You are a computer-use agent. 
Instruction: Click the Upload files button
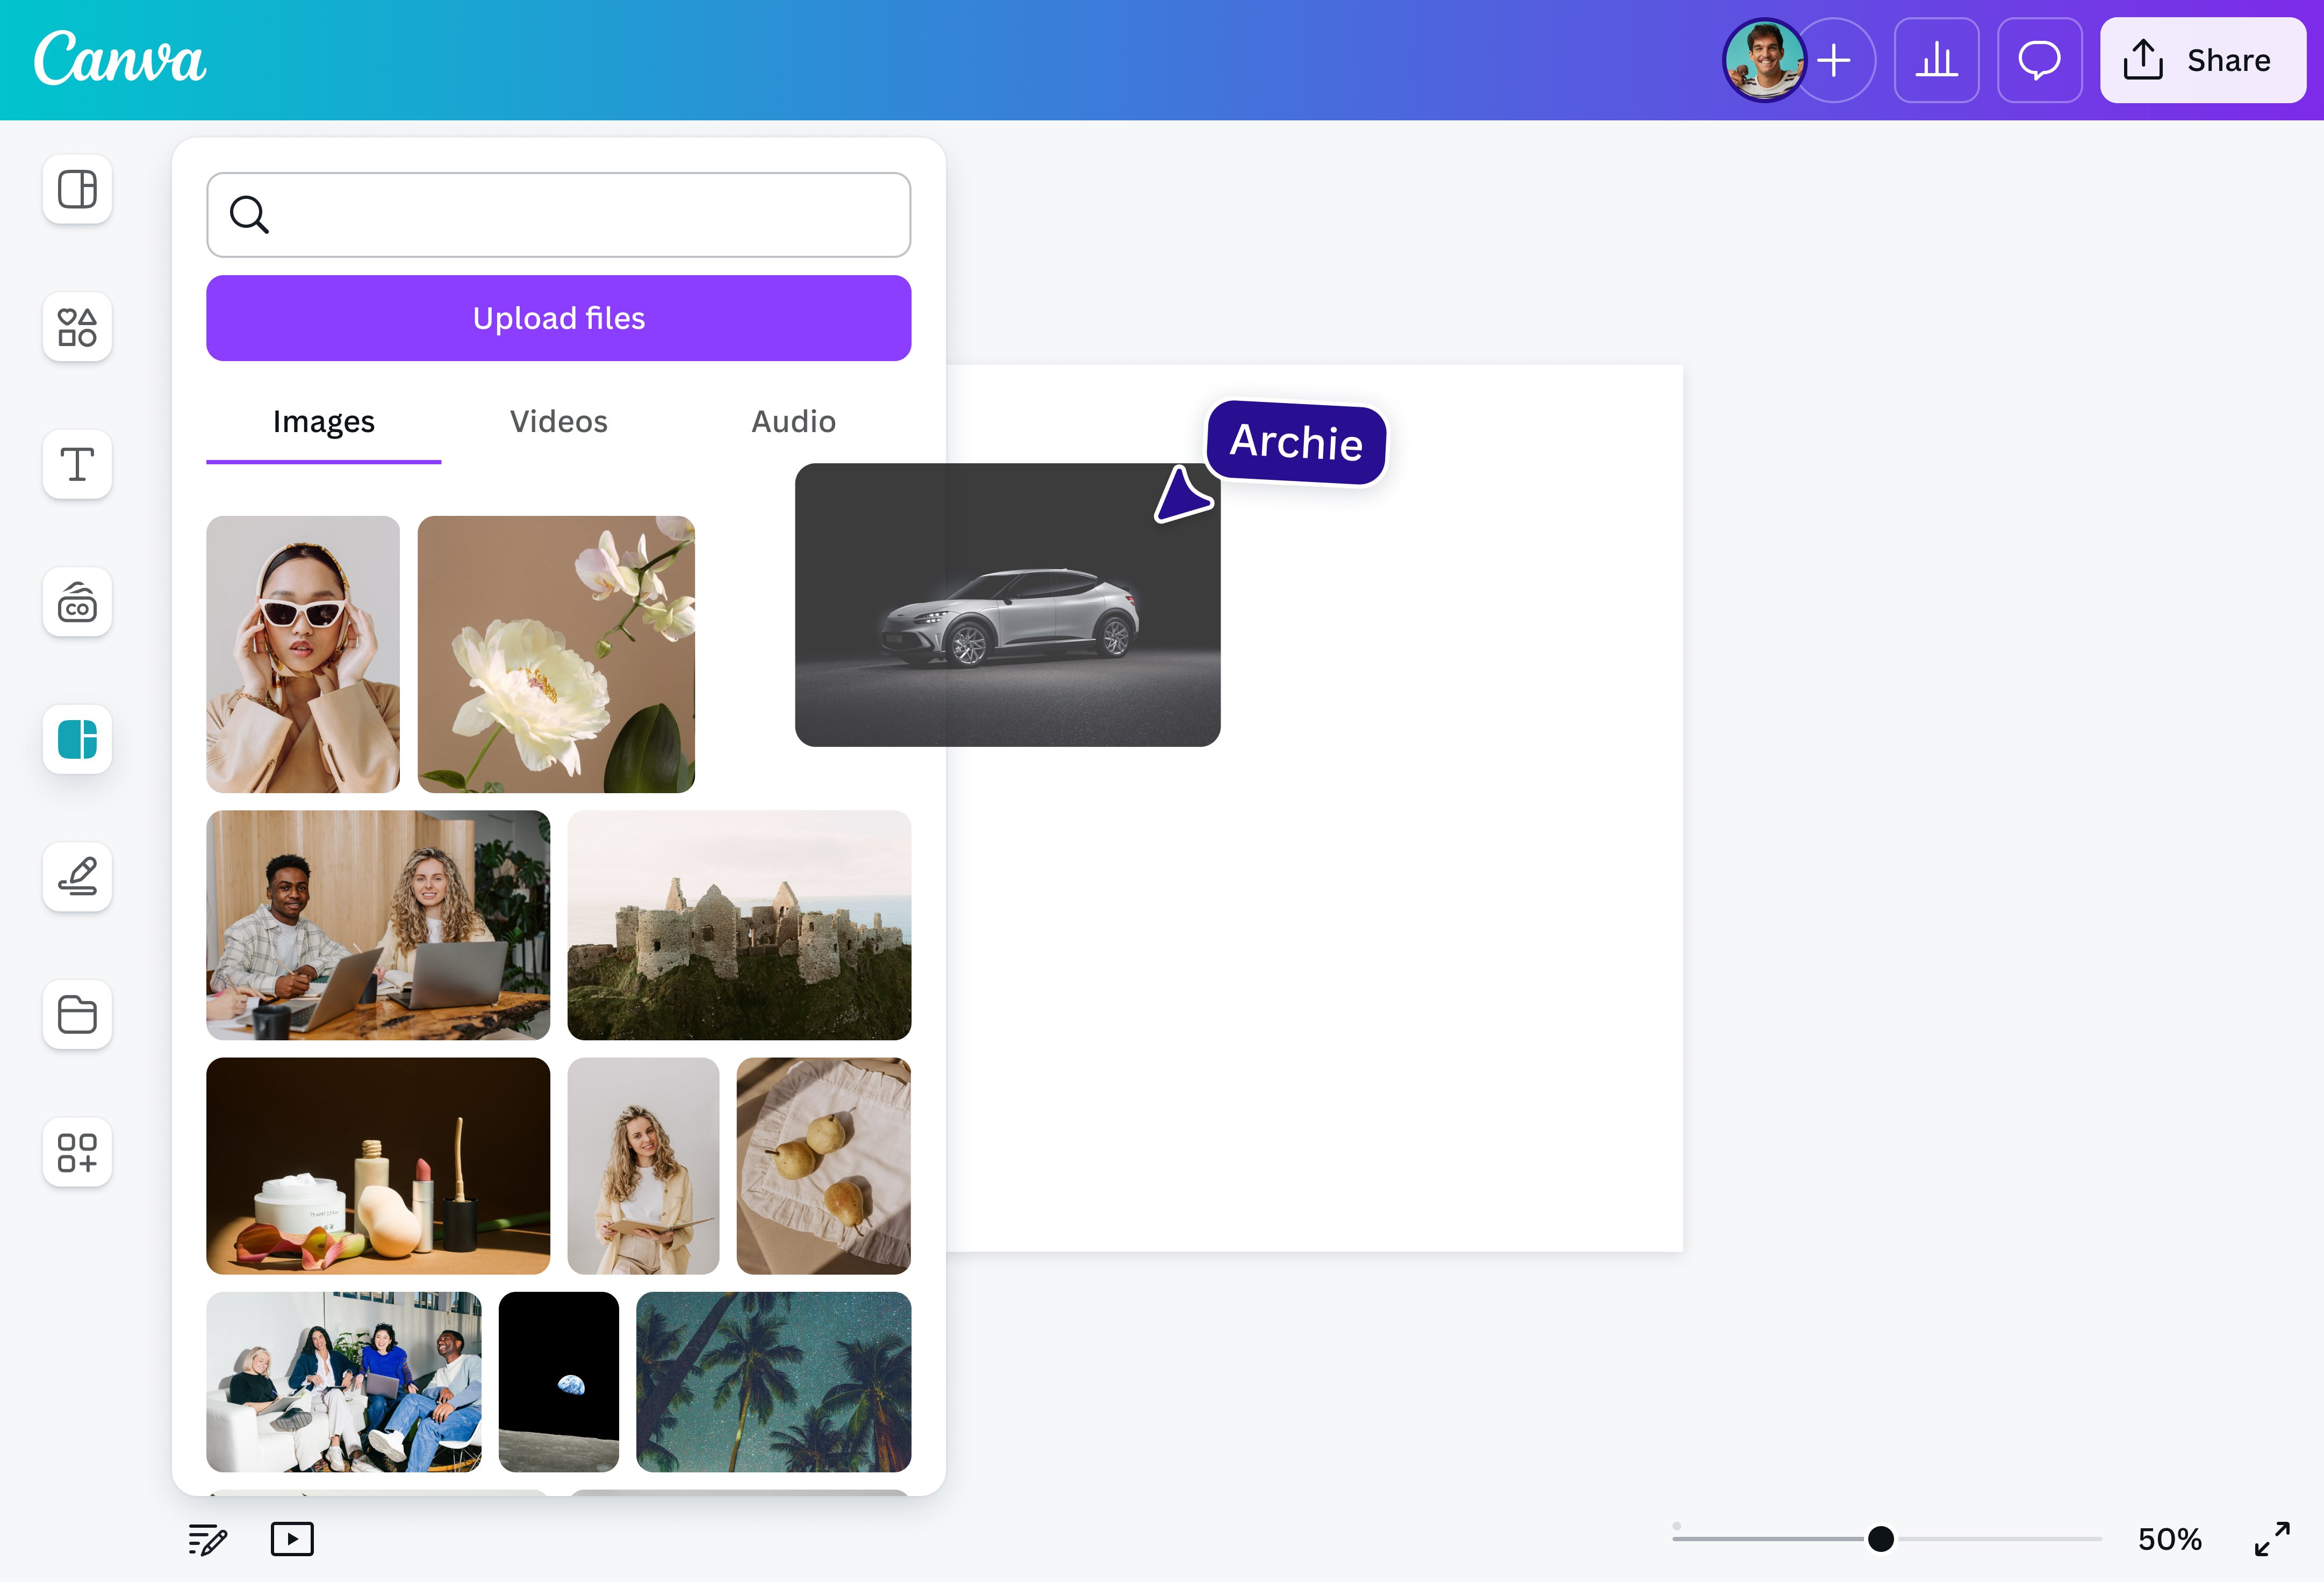(x=558, y=318)
